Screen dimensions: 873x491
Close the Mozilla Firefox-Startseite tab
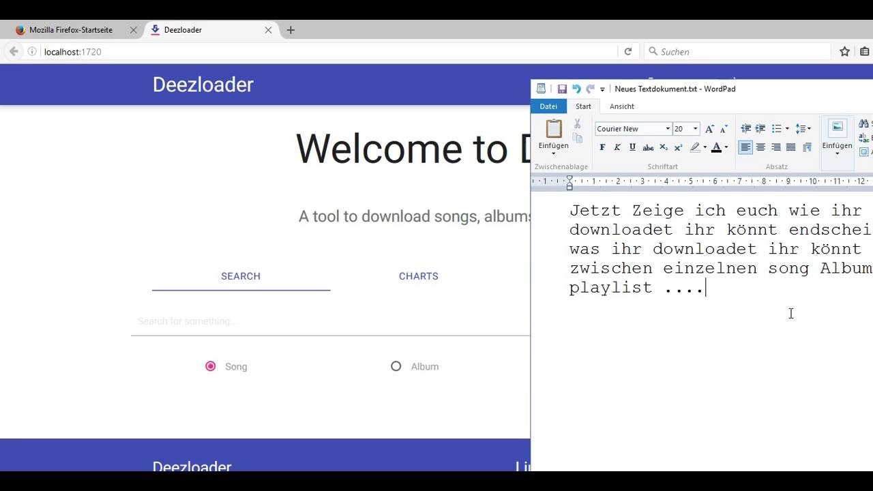[133, 30]
